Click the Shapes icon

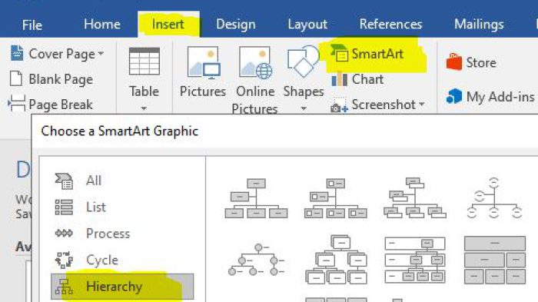304,61
